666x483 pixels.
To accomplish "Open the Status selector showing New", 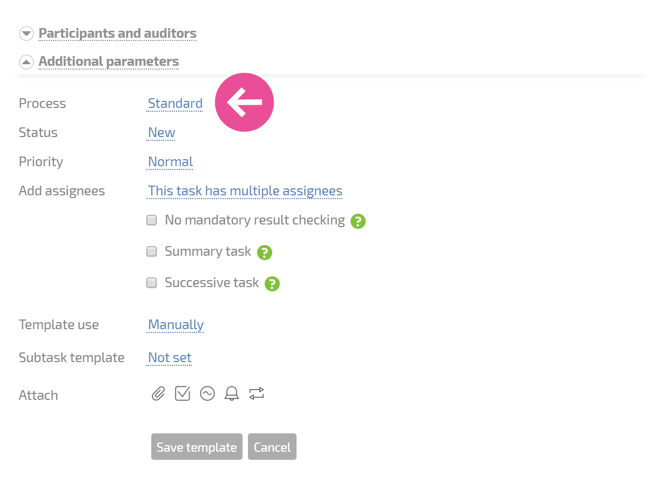I will coord(162,133).
